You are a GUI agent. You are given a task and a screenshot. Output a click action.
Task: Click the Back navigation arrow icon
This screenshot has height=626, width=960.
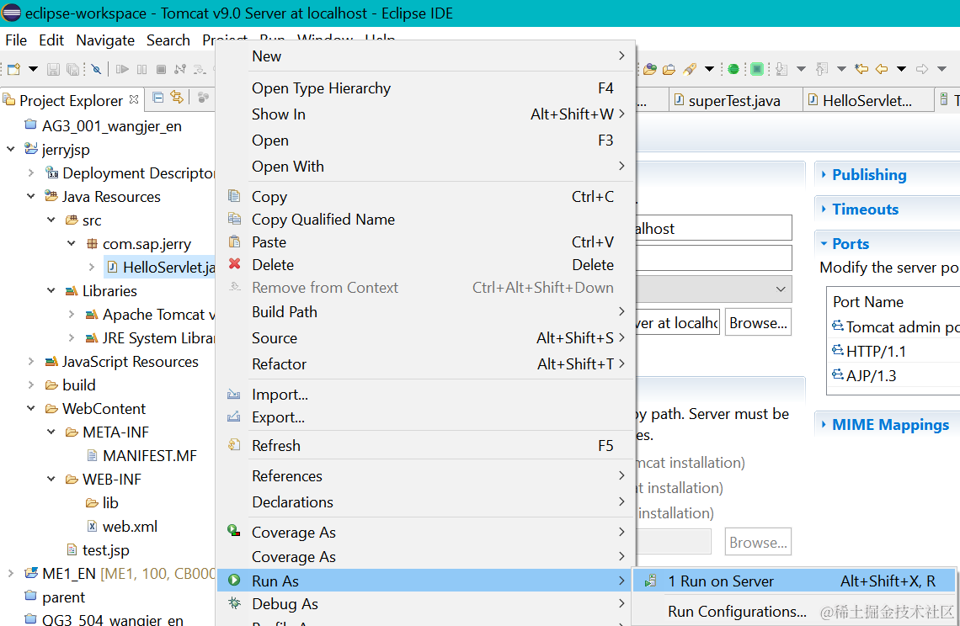882,69
